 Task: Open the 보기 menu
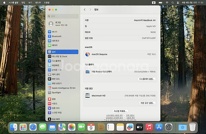tap(30, 3)
